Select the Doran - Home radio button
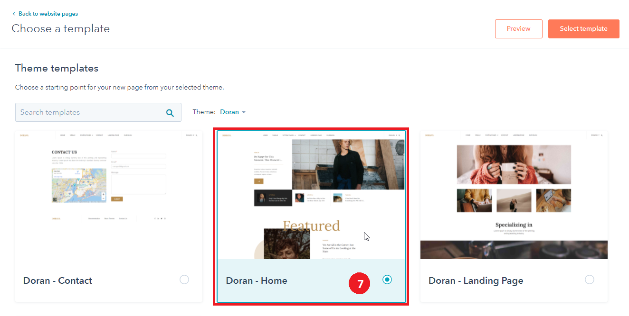The width and height of the screenshot is (629, 316). click(387, 280)
